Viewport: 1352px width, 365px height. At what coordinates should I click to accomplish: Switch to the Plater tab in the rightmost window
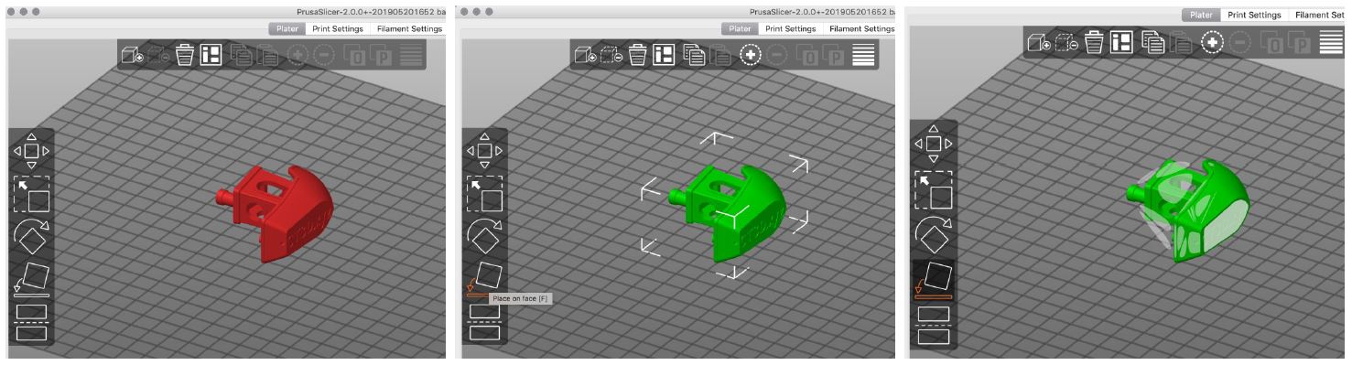pyautogui.click(x=1200, y=15)
